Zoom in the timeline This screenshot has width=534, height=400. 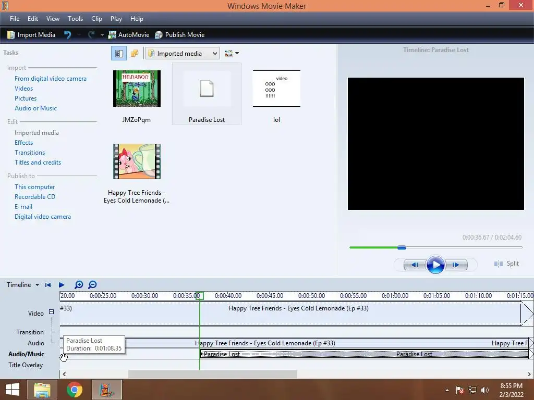[79, 285]
